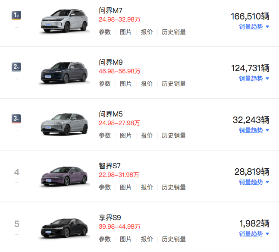This screenshot has width=279, height=252.
Task: Expand 销量趋势 for 智界S7
Action: (x=254, y=182)
